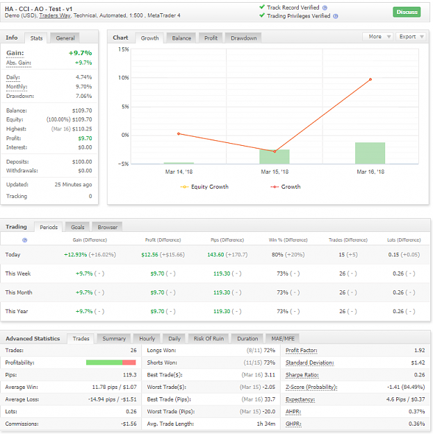This screenshot has height=434, width=433.
Task: Click the This Month row label
Action: (x=19, y=292)
